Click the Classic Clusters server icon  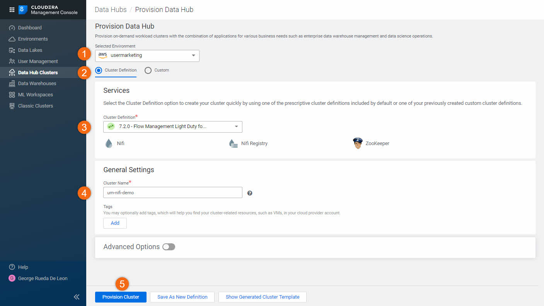(x=12, y=106)
